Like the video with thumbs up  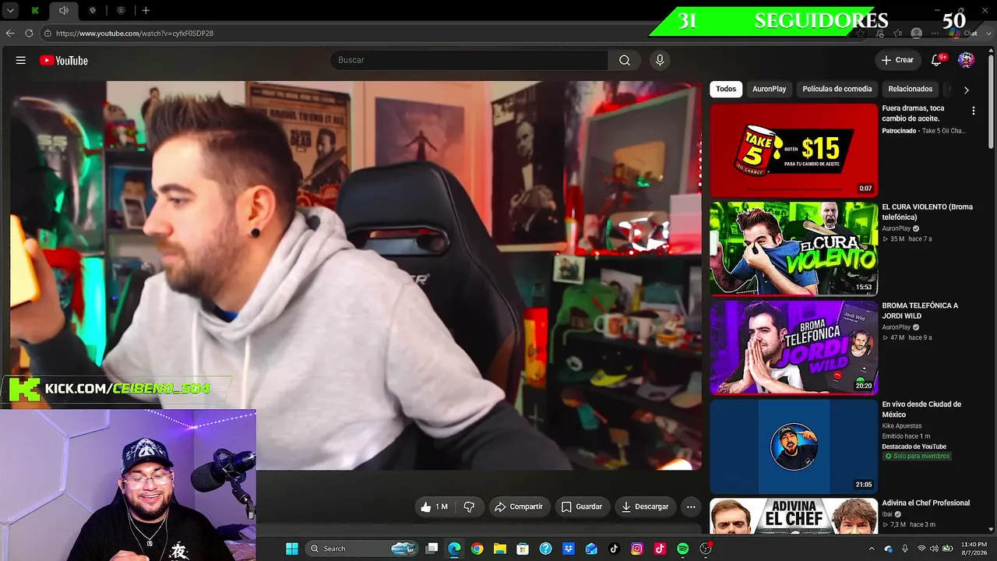435,506
